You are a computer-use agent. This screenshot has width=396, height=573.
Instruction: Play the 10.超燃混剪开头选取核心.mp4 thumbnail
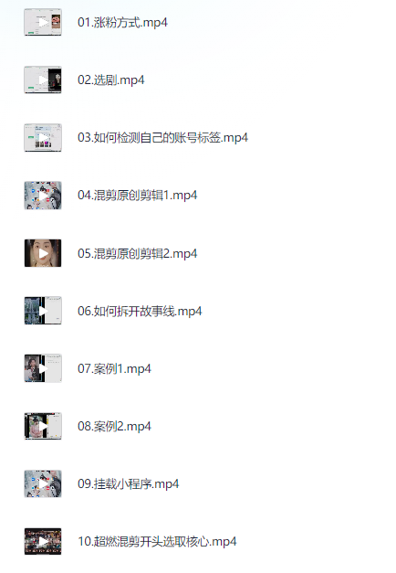pyautogui.click(x=43, y=541)
